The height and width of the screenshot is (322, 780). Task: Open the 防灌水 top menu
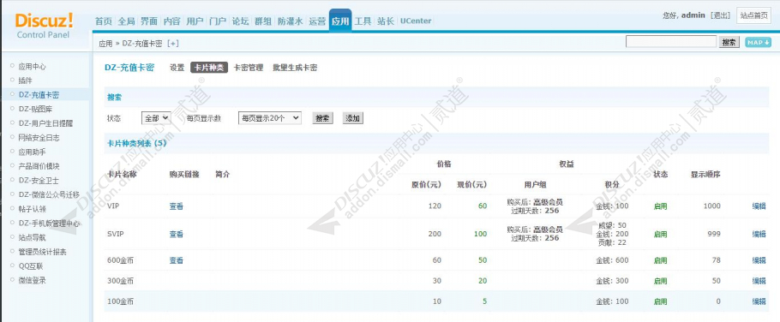pyautogui.click(x=290, y=21)
